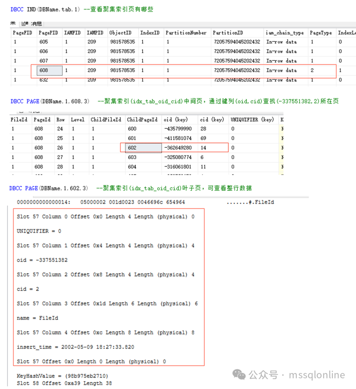Click the WeChat logo in the watermark

[x=239, y=375]
